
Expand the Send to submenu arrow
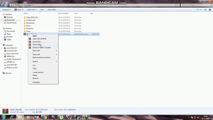coord(56,61)
